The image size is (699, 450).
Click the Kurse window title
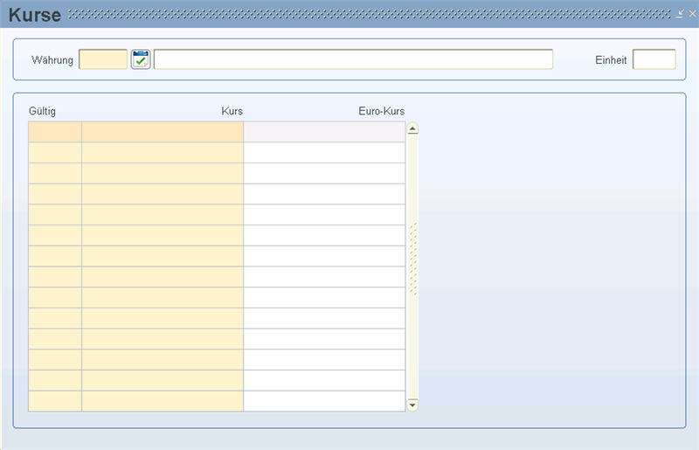pos(35,15)
